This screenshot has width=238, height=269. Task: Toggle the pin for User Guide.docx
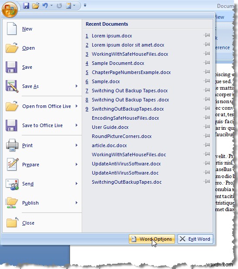click(207, 127)
